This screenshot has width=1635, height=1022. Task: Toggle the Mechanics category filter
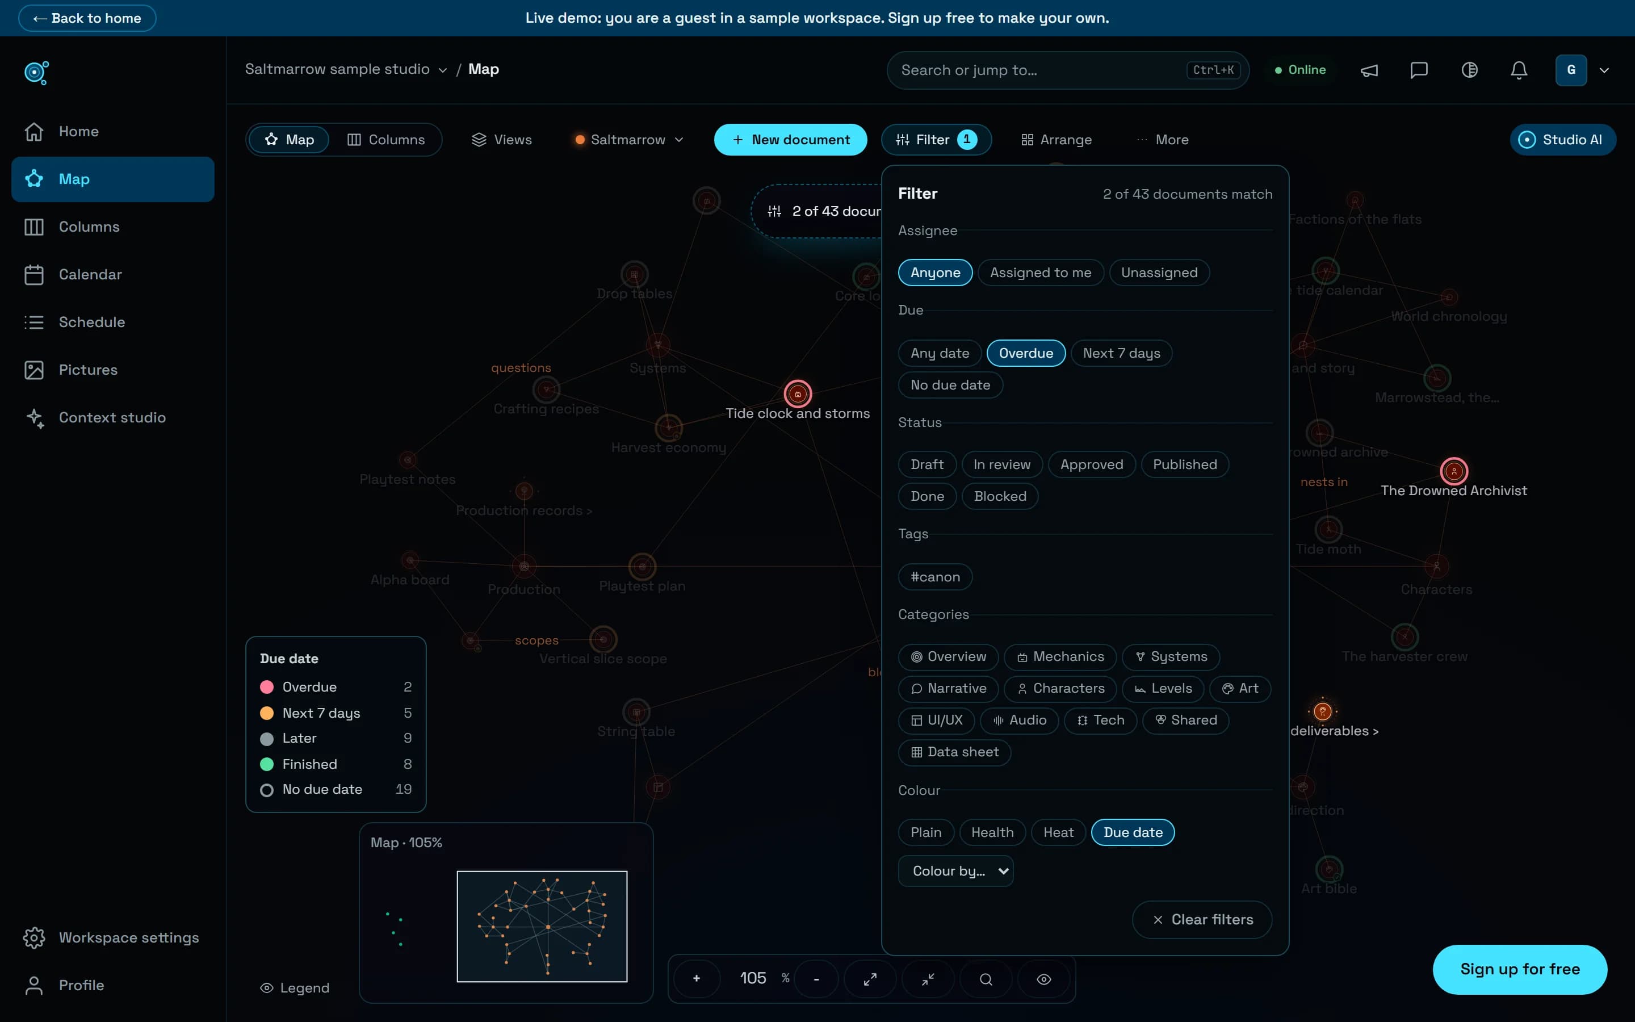1060,656
